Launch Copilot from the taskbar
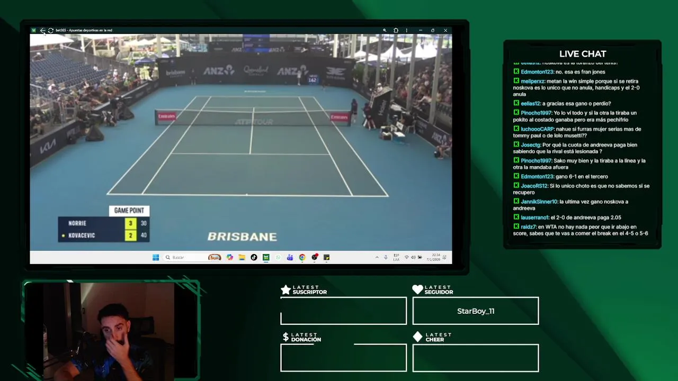The height and width of the screenshot is (381, 678). coord(229,257)
